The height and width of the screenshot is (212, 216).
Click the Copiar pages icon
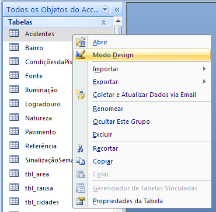pyautogui.click(x=81, y=161)
